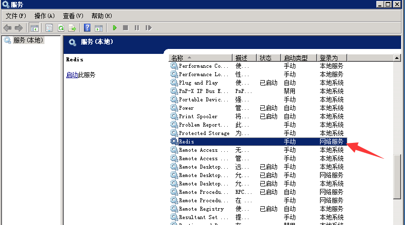Click the 服务 window icon in title bar

point(5,4)
